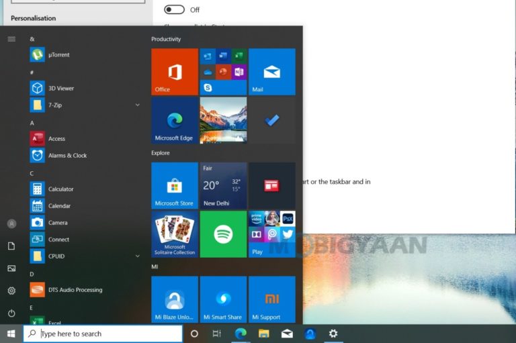The image size is (516, 343).
Task: Open Cortana circle on taskbar
Action: [194, 334]
